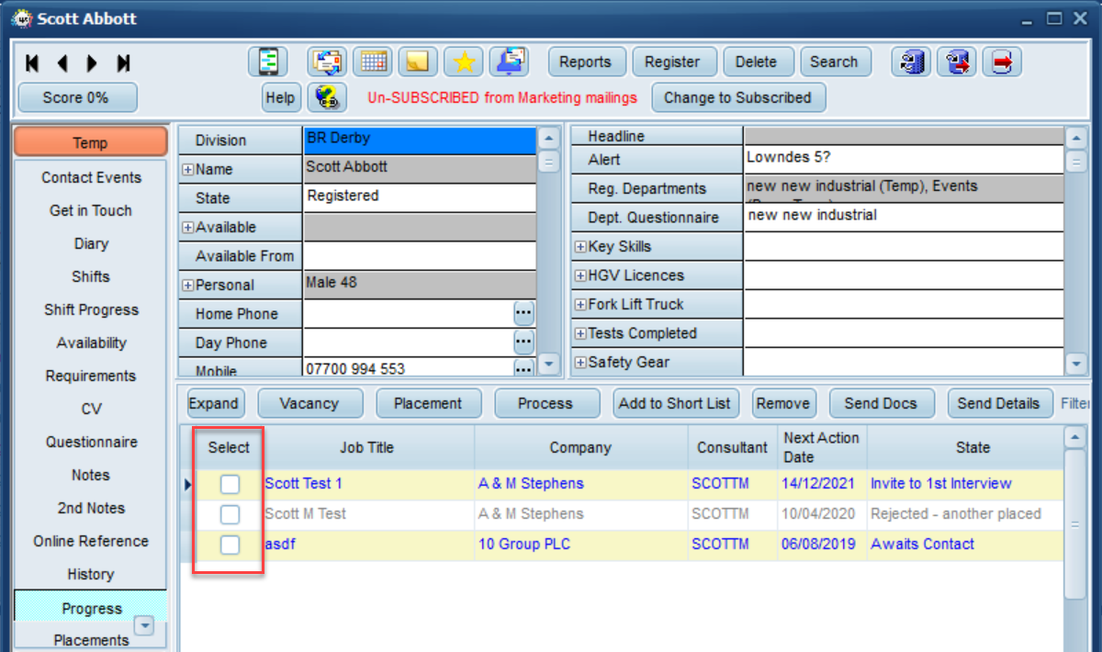Tick the Select checkbox for Scott M Test
1102x652 pixels.
click(x=230, y=514)
